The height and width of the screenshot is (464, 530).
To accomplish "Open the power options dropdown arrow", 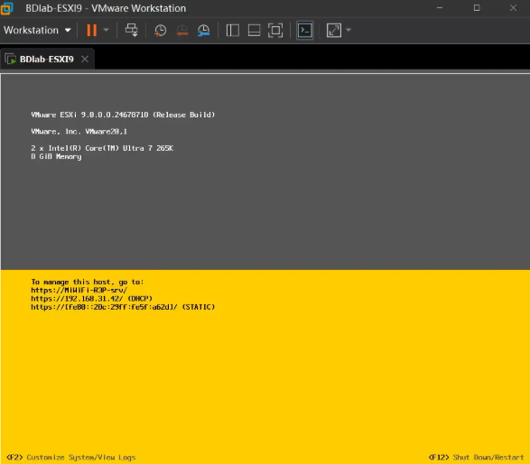I will click(106, 31).
